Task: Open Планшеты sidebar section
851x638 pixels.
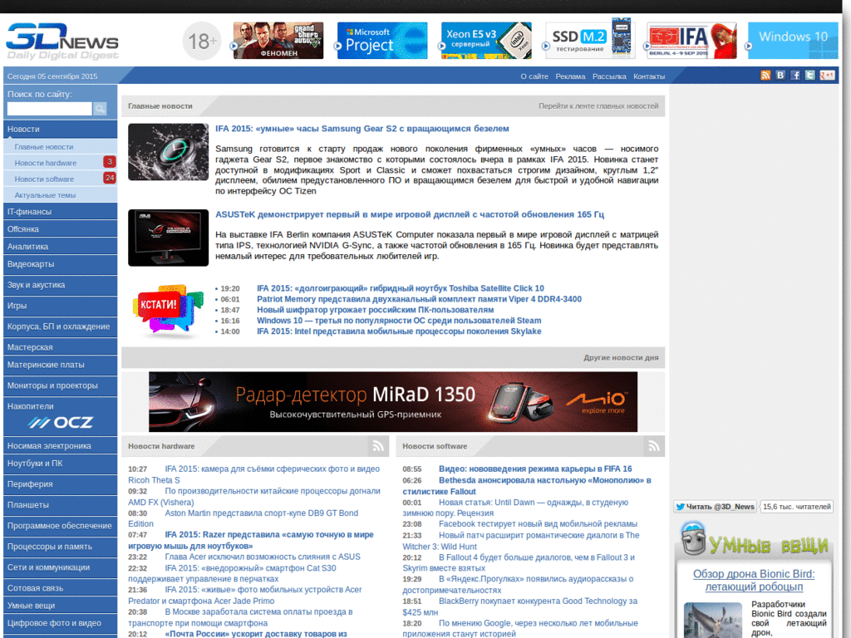Action: coord(60,505)
